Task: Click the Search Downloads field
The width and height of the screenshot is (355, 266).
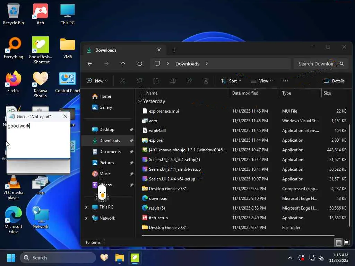Action: pyautogui.click(x=315, y=64)
